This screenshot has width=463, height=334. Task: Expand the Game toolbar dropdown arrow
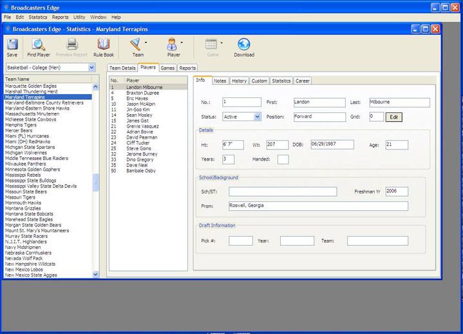[x=222, y=43]
